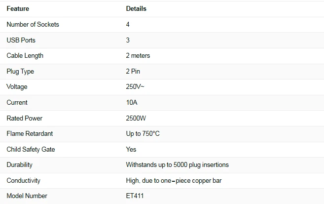Select the Current row label
This screenshot has height=204, width=324.
[x=17, y=102]
